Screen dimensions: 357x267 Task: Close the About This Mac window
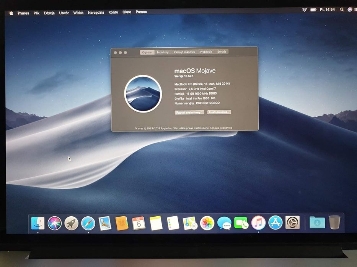tap(116, 53)
